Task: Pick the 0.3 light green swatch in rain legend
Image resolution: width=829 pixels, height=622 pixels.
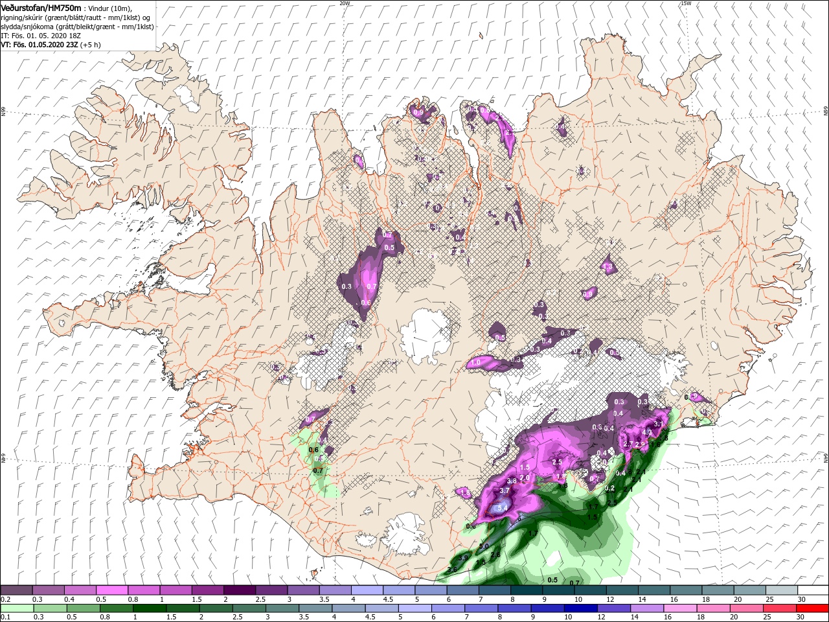Action: (50, 608)
